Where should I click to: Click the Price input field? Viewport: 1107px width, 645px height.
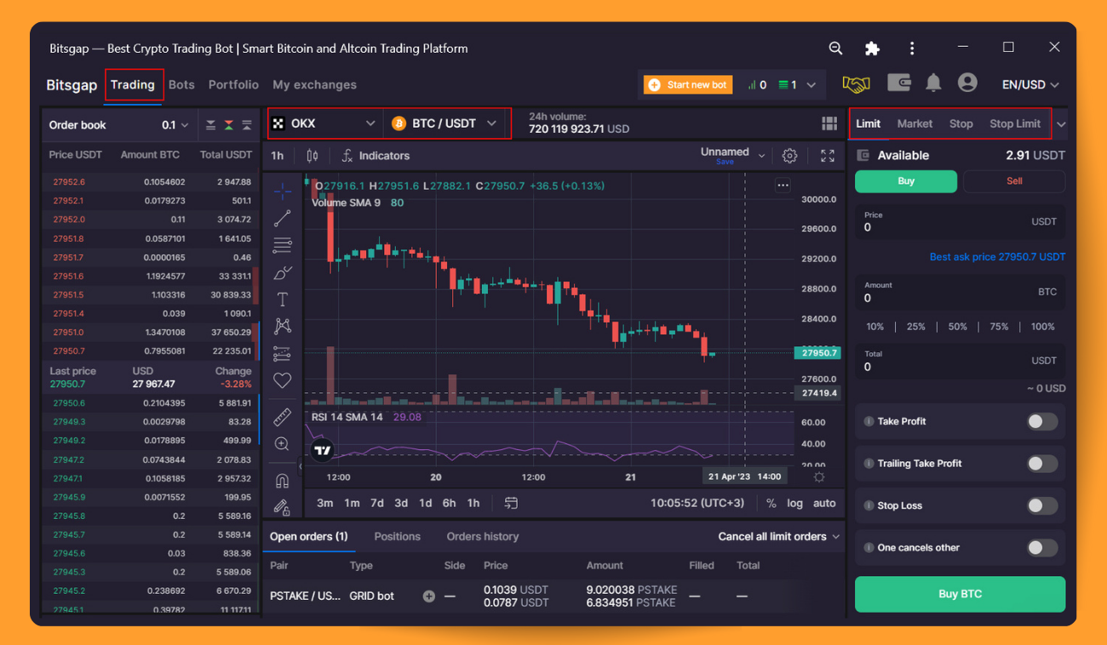tap(960, 222)
